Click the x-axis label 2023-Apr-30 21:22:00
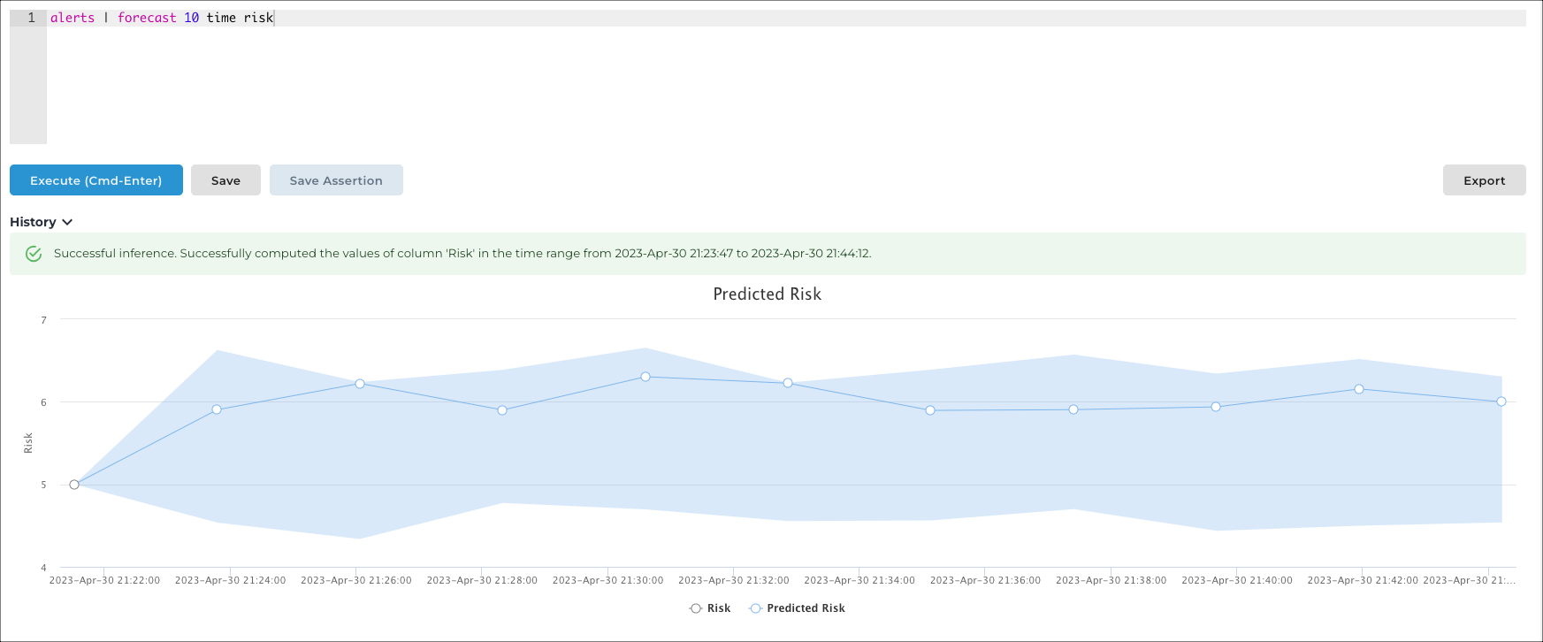 [x=104, y=581]
